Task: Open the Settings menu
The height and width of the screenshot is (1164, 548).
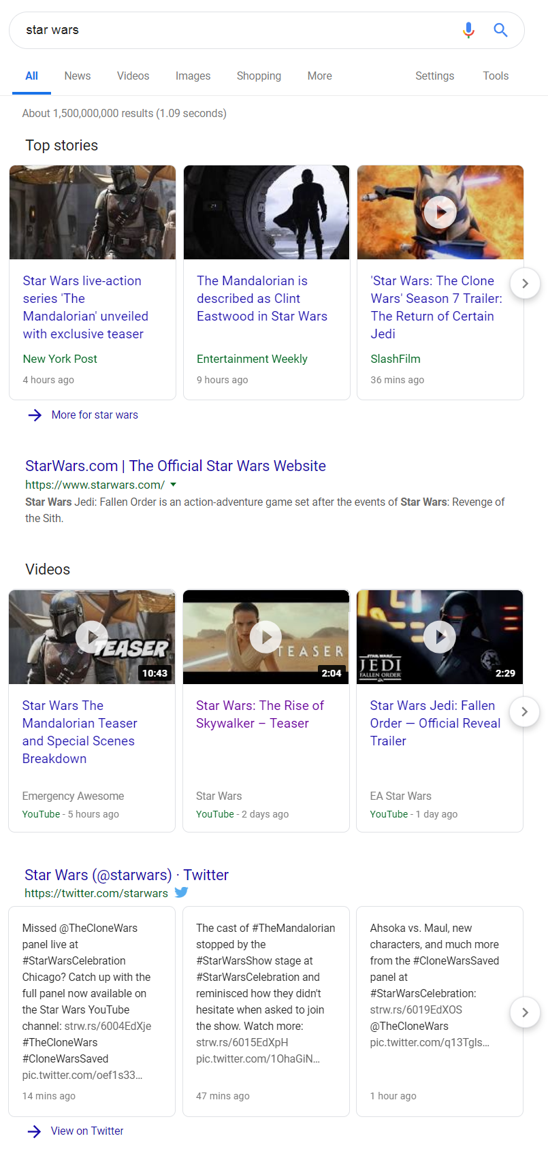Action: (435, 76)
